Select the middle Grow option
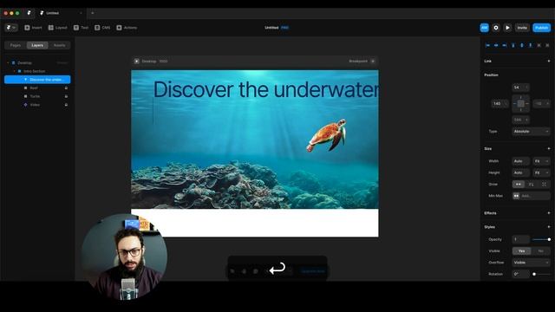 coord(532,185)
